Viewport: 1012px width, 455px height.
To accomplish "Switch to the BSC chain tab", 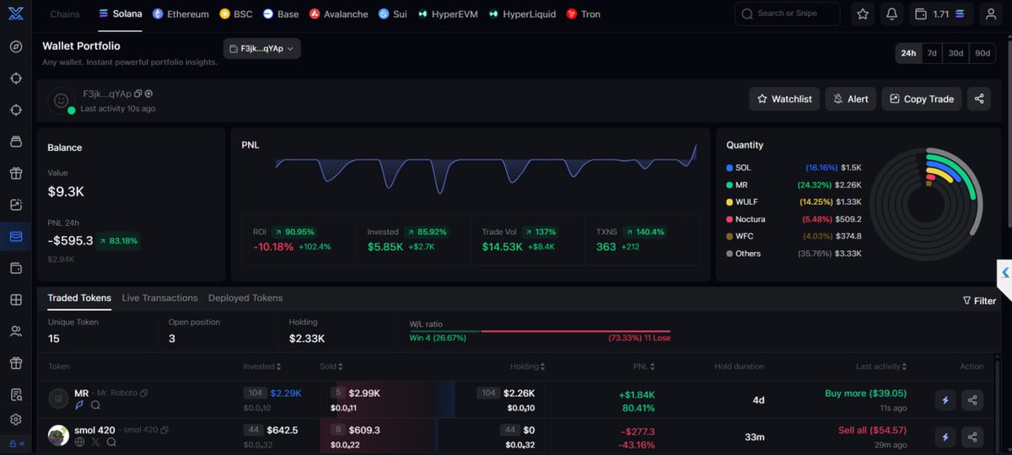I will click(x=236, y=14).
